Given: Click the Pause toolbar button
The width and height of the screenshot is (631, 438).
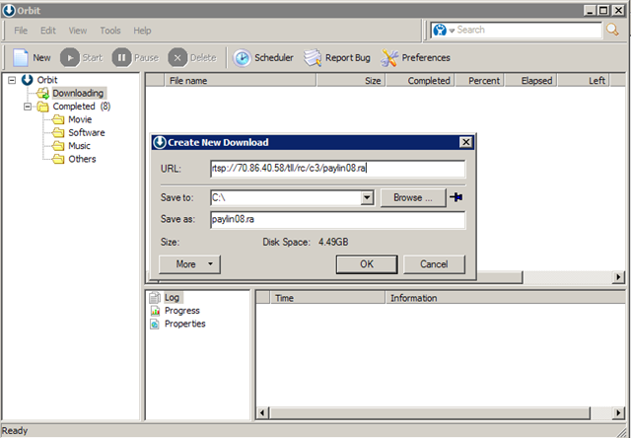Looking at the screenshot, I should (135, 58).
